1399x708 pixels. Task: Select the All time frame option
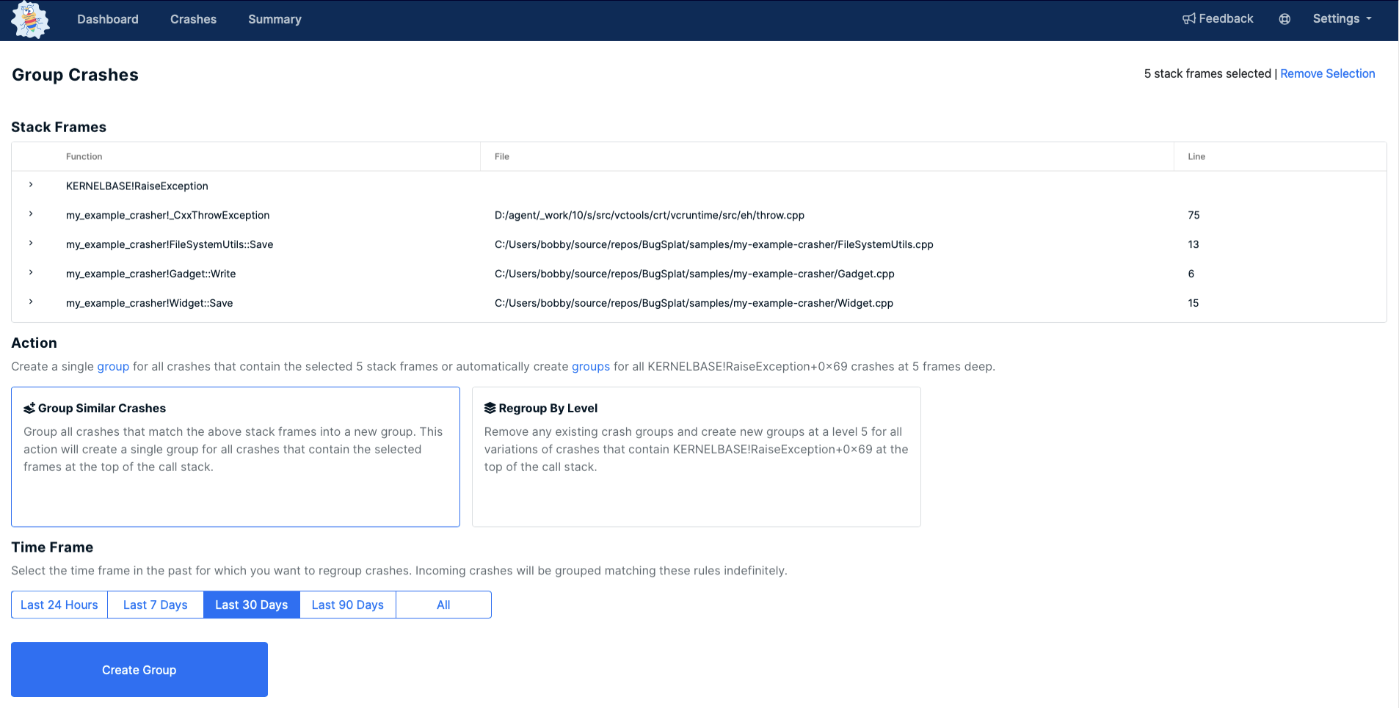pos(443,605)
